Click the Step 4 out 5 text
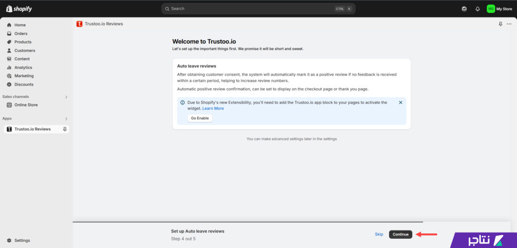 tap(183, 238)
